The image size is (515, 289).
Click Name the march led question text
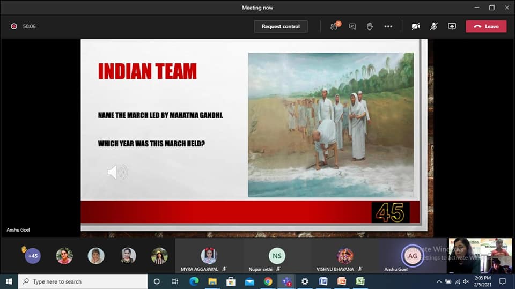pyautogui.click(x=160, y=115)
